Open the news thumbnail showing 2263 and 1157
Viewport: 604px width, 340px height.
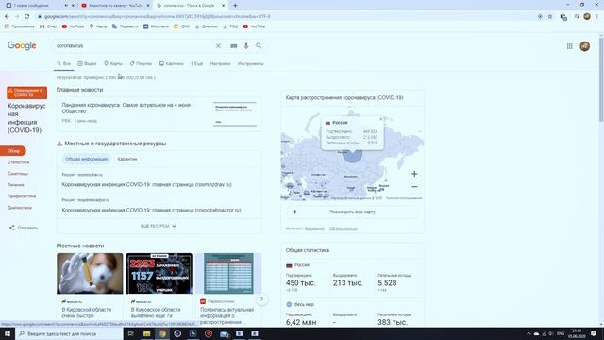point(159,273)
